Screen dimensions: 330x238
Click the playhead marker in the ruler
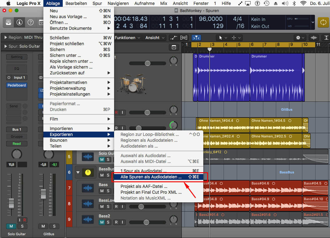[209, 49]
